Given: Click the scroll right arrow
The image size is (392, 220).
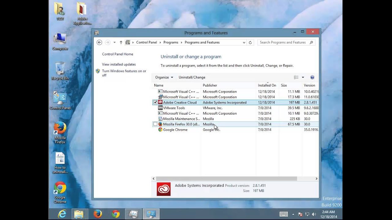Looking at the screenshot, I should [316, 178].
